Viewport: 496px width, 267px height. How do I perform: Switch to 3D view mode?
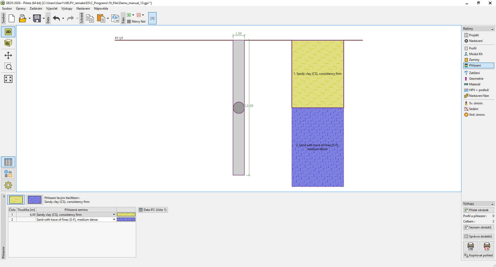point(8,43)
